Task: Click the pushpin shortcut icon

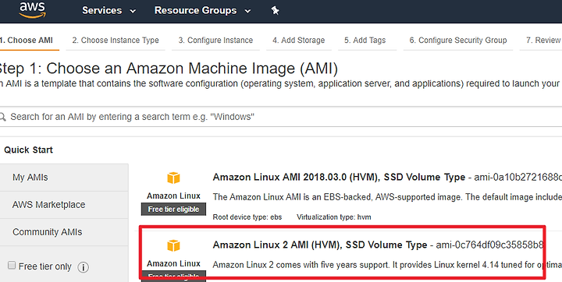Action: point(275,11)
